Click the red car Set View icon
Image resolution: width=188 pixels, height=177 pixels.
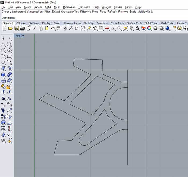[107, 28]
